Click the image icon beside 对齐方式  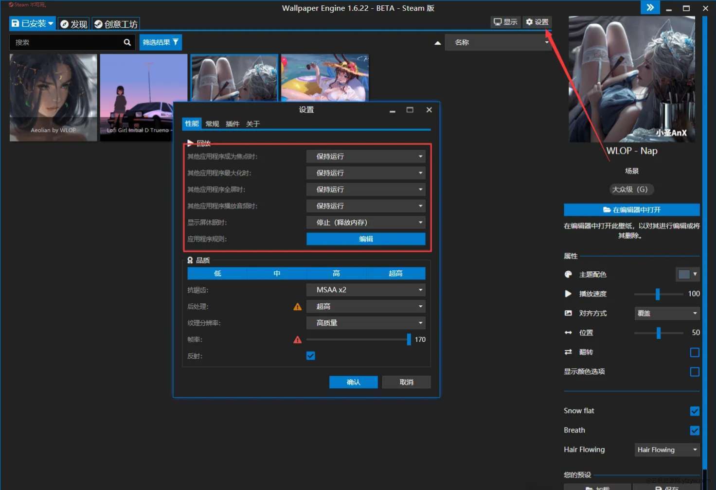coord(568,313)
